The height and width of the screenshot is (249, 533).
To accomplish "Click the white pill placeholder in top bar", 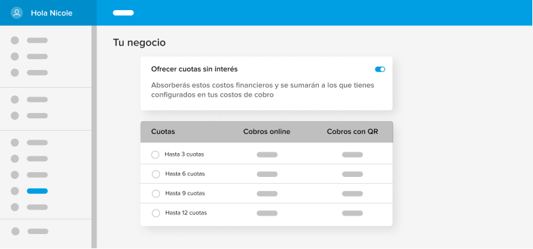I will click(x=124, y=13).
